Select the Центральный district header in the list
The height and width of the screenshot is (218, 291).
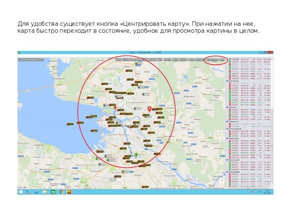pos(234,172)
